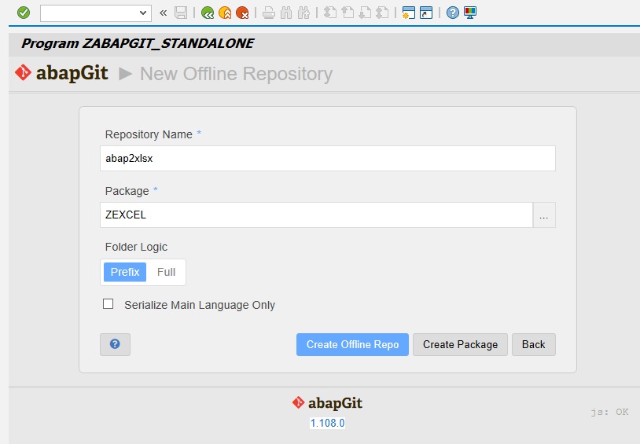Click the abapGit footer logo

click(x=327, y=403)
